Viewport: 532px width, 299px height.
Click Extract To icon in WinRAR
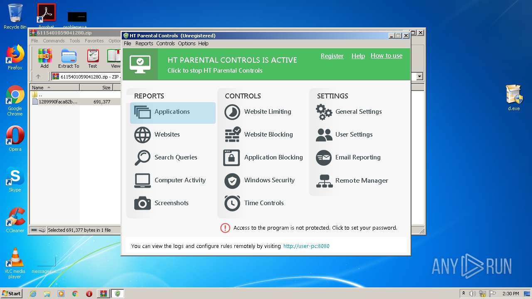[69, 58]
